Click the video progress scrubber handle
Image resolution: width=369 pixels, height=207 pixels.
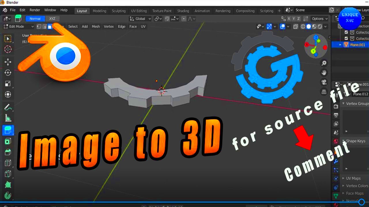click(362, 202)
